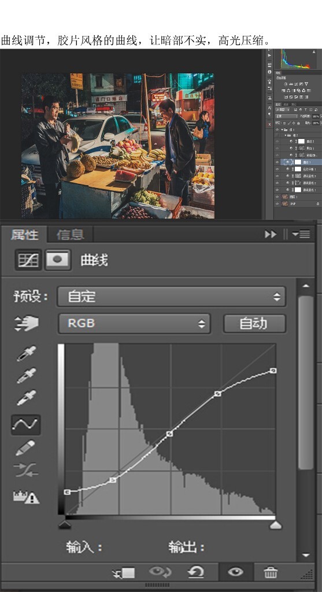Screen dimensions: 322x592
Task: Click the on-image targeted adjustment hand icon
Action: (27, 324)
